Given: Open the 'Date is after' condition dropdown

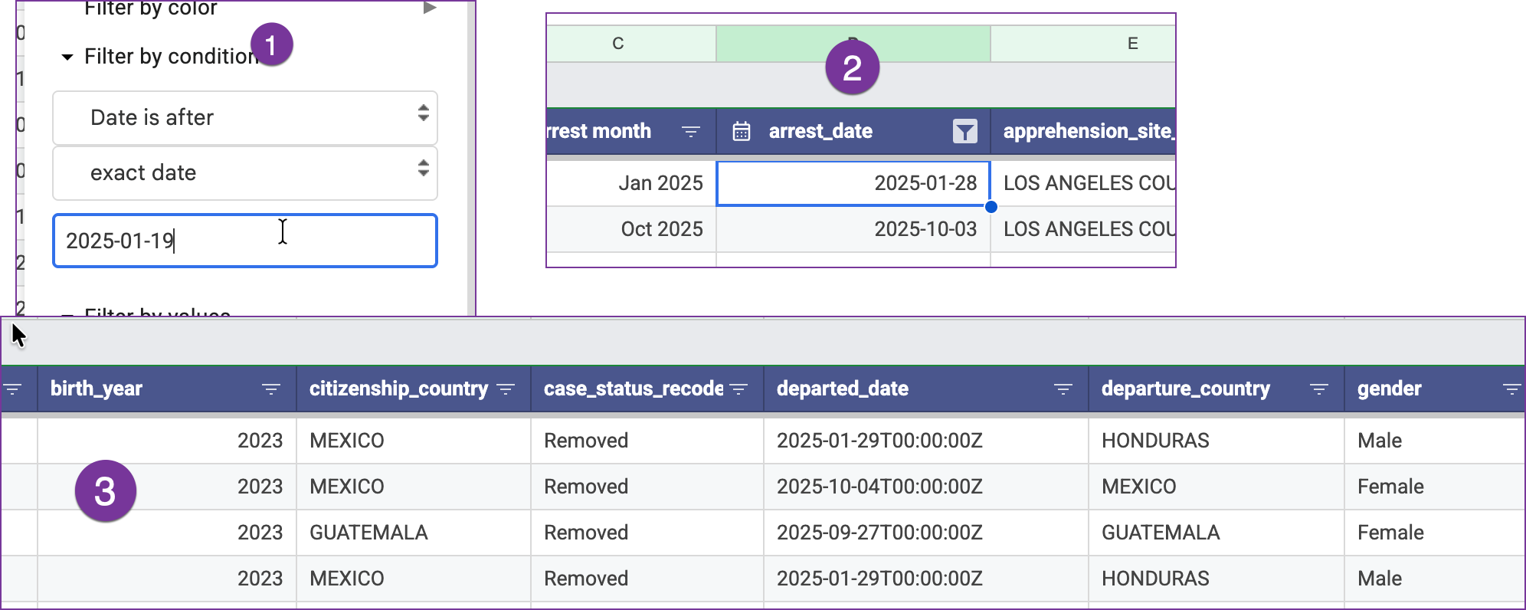Looking at the screenshot, I should pos(244,117).
